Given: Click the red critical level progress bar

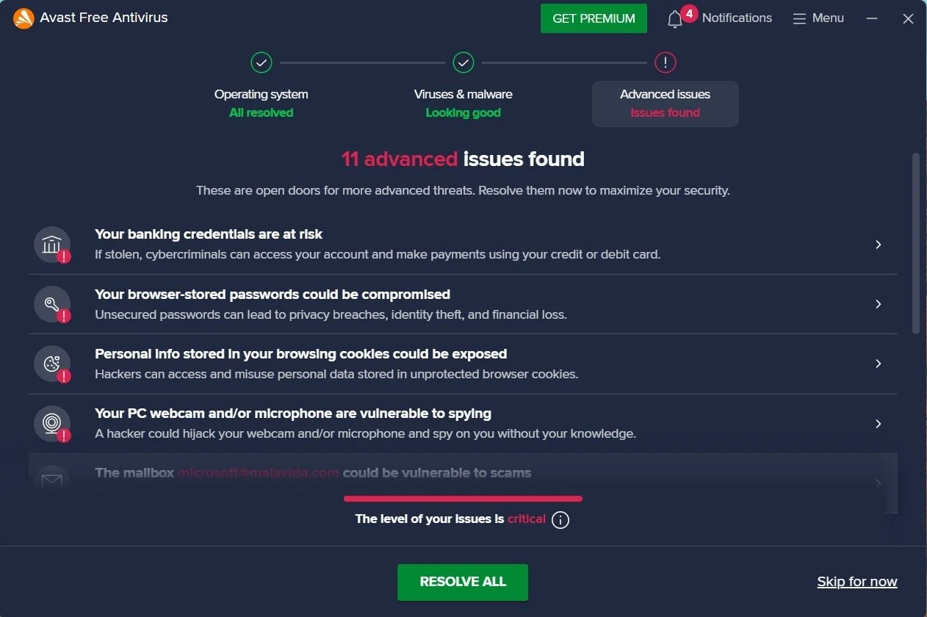Looking at the screenshot, I should point(463,498).
